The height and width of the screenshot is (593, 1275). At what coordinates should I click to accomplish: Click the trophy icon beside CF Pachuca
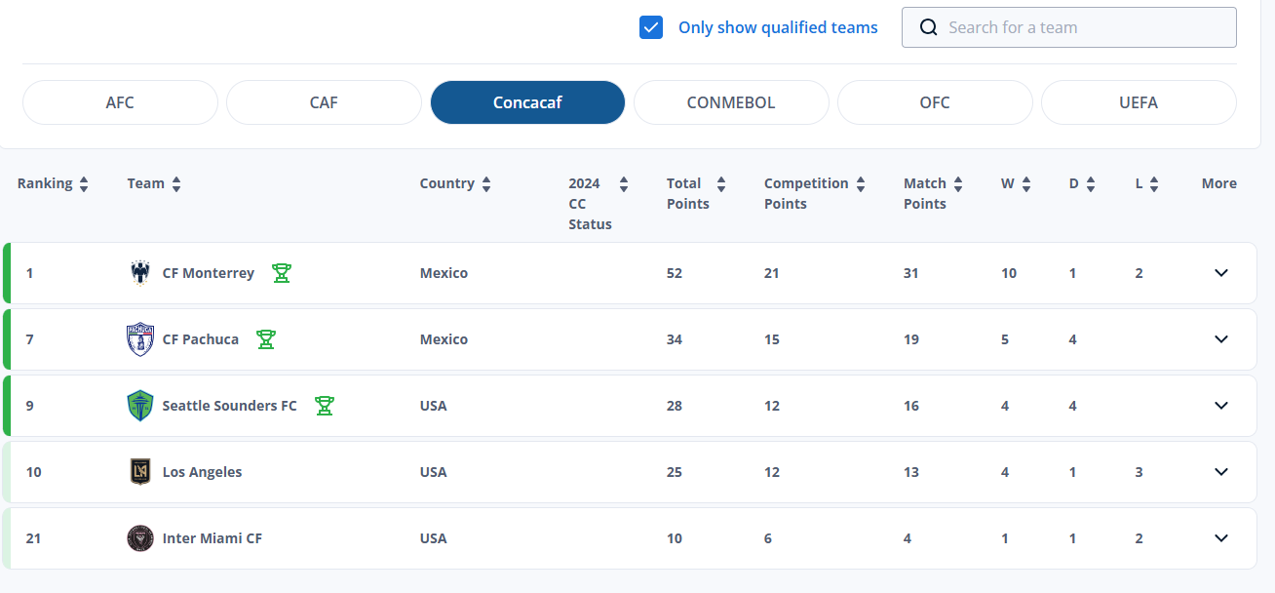click(x=266, y=339)
